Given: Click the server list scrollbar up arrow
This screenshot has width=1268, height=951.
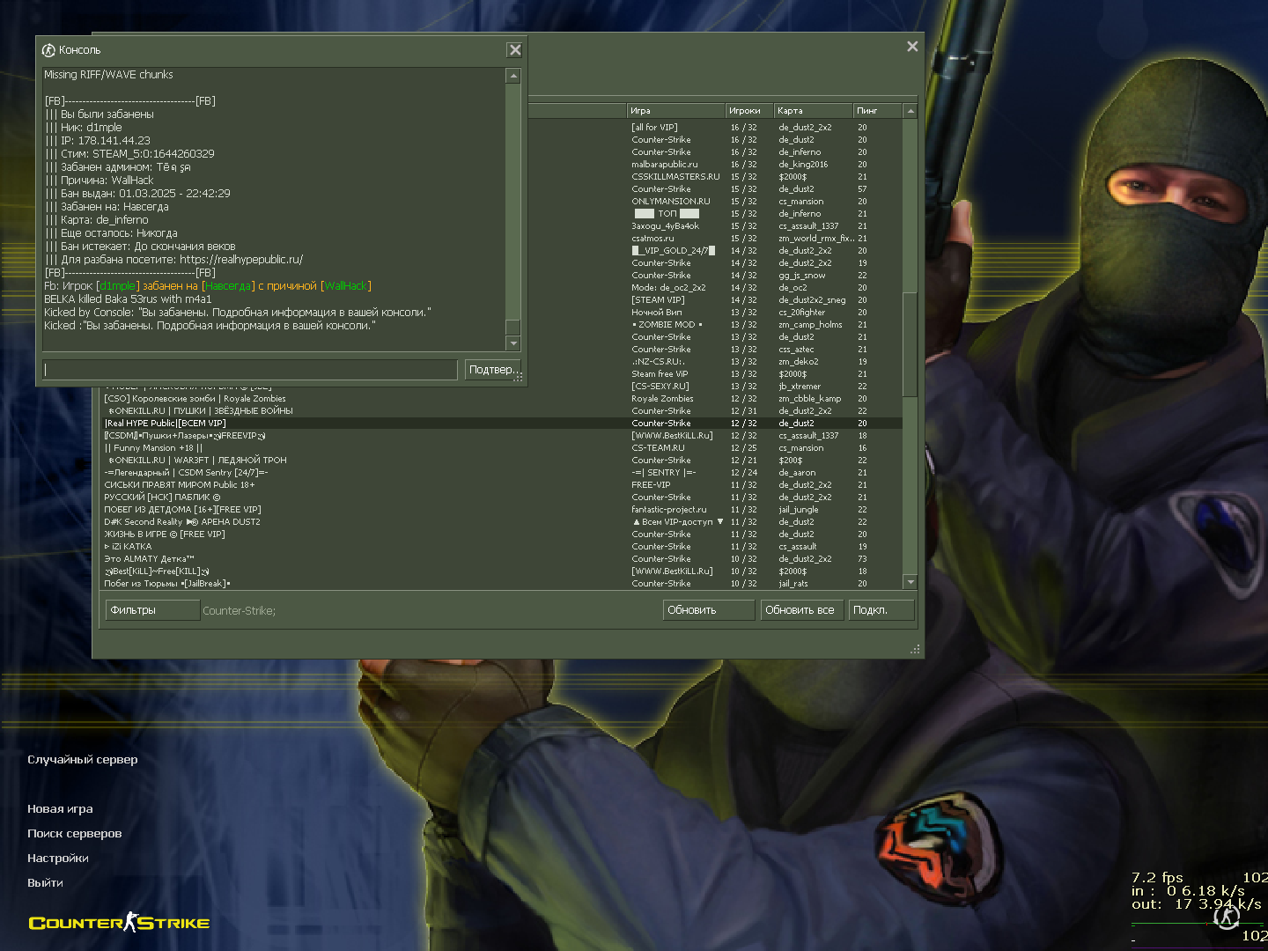Looking at the screenshot, I should pyautogui.click(x=910, y=111).
